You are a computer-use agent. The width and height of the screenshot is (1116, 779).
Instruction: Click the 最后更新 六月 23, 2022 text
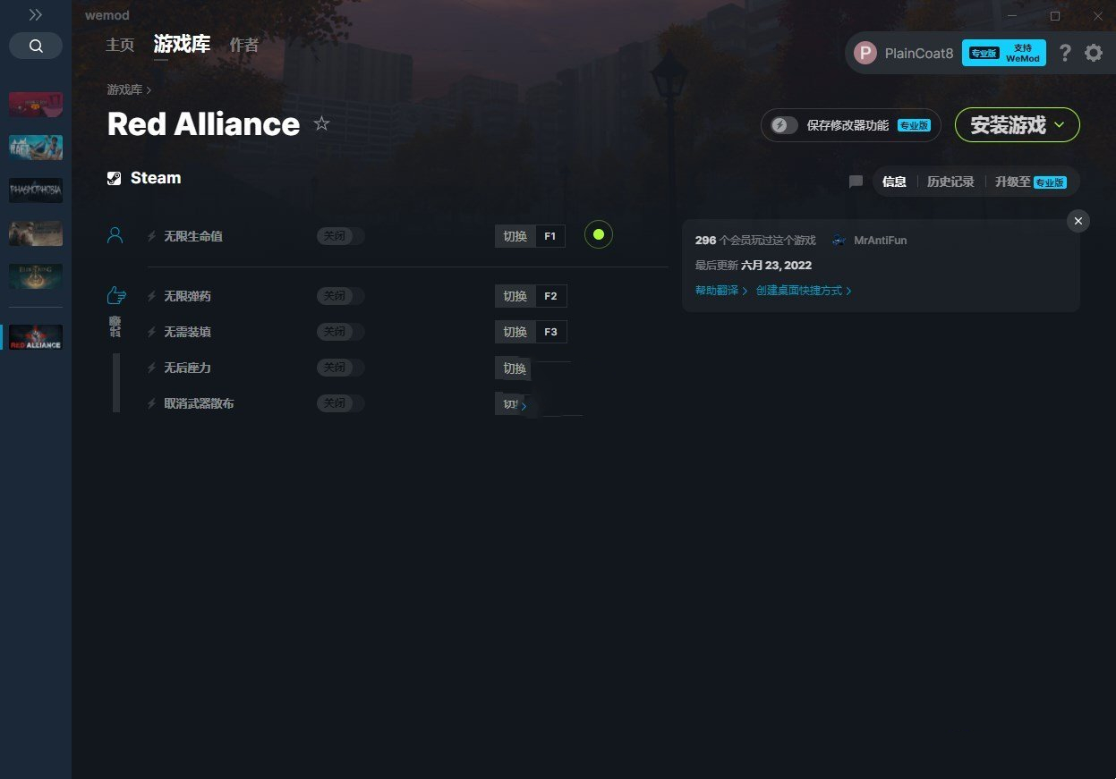pyautogui.click(x=754, y=266)
